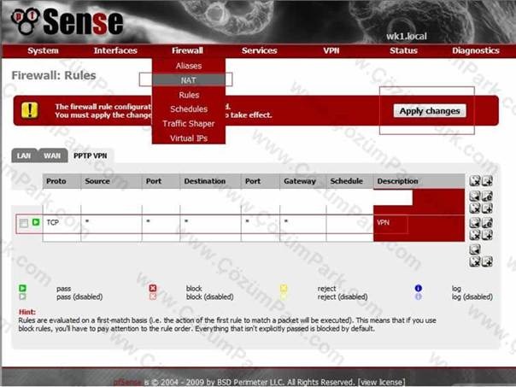Viewport: 516px width, 387px height.
Task: Toggle green pass icon on the TCP rule
Action: coord(36,222)
